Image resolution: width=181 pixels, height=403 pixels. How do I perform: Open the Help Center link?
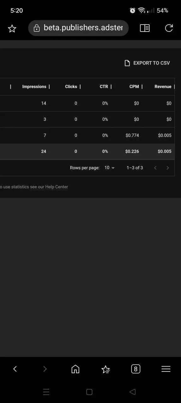(x=49, y=187)
